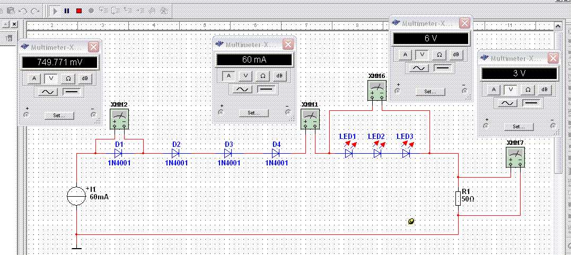The width and height of the screenshot is (571, 255).
Task: Select diode D3 on the schematic
Action: [228, 153]
